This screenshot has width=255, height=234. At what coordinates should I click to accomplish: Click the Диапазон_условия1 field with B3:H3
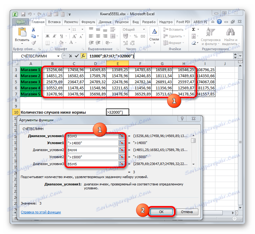click(93, 136)
